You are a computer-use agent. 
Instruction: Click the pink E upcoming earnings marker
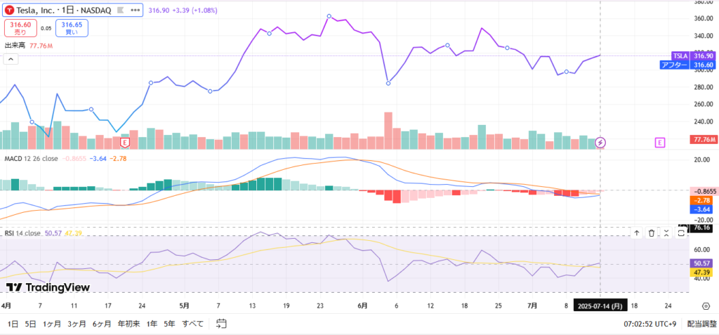659,143
